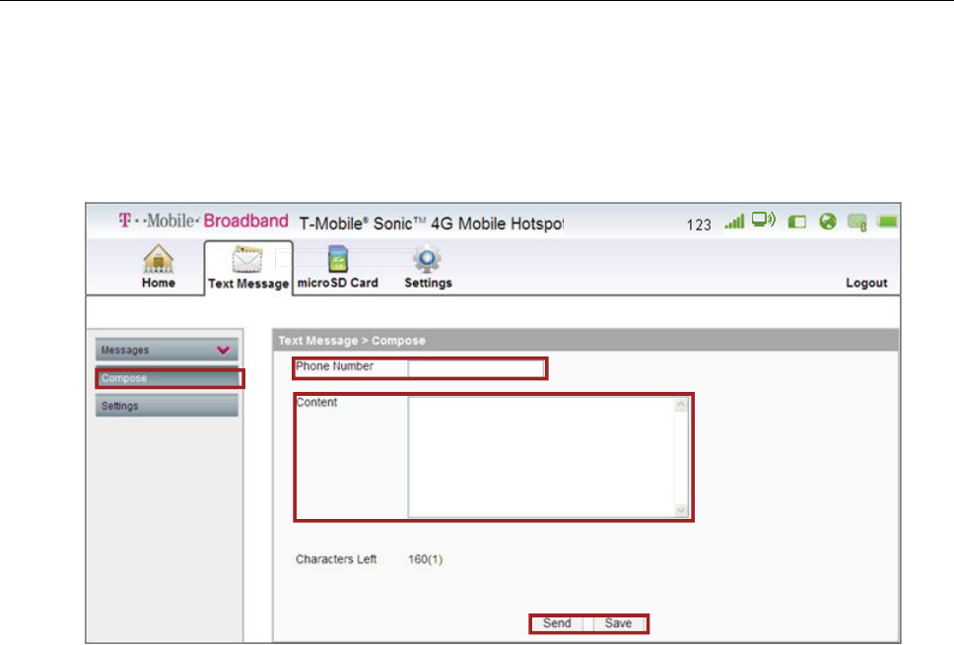Viewport: 954px width, 645px height.
Task: Click the Text Message > Compose breadcrumb
Action: [352, 341]
